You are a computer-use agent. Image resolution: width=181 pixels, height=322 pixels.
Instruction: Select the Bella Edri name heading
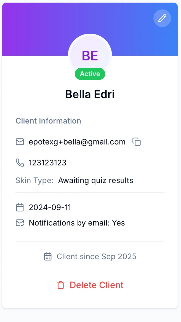[90, 94]
